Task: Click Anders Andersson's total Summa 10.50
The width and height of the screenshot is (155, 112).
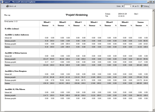Action: click(140, 47)
